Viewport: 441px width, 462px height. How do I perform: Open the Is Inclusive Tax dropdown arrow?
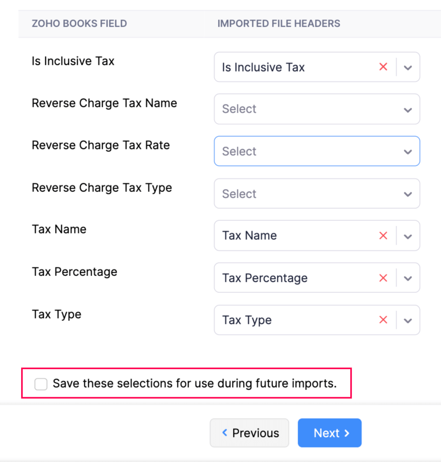[408, 67]
